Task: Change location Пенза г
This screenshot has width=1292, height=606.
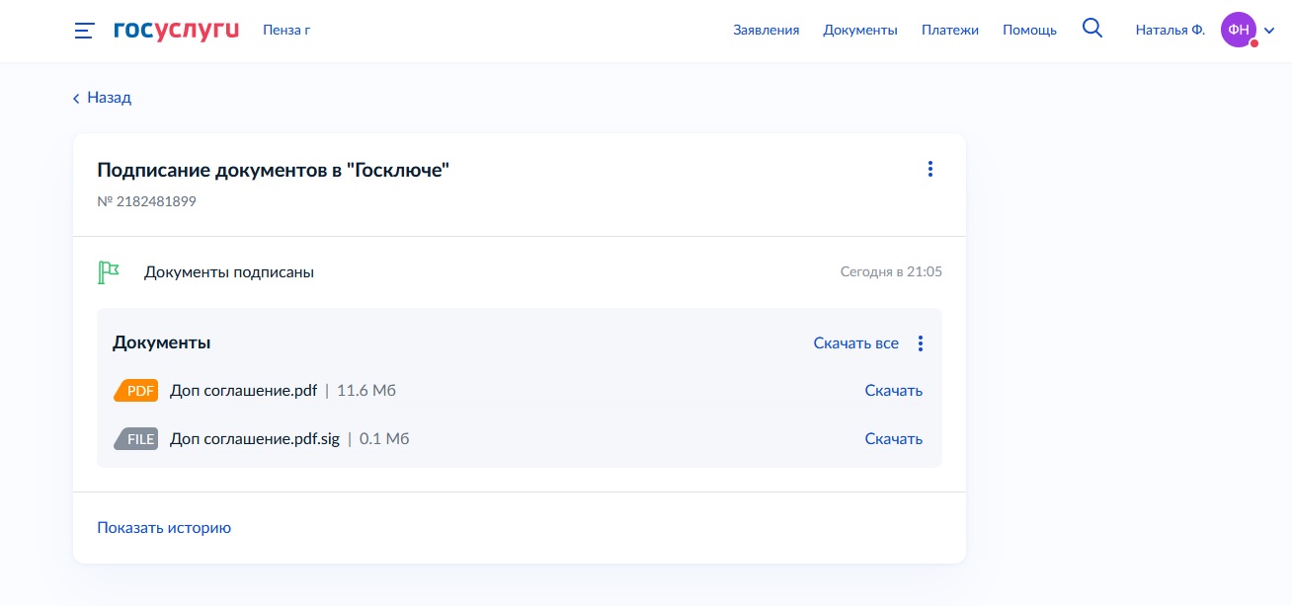Action: pyautogui.click(x=286, y=31)
